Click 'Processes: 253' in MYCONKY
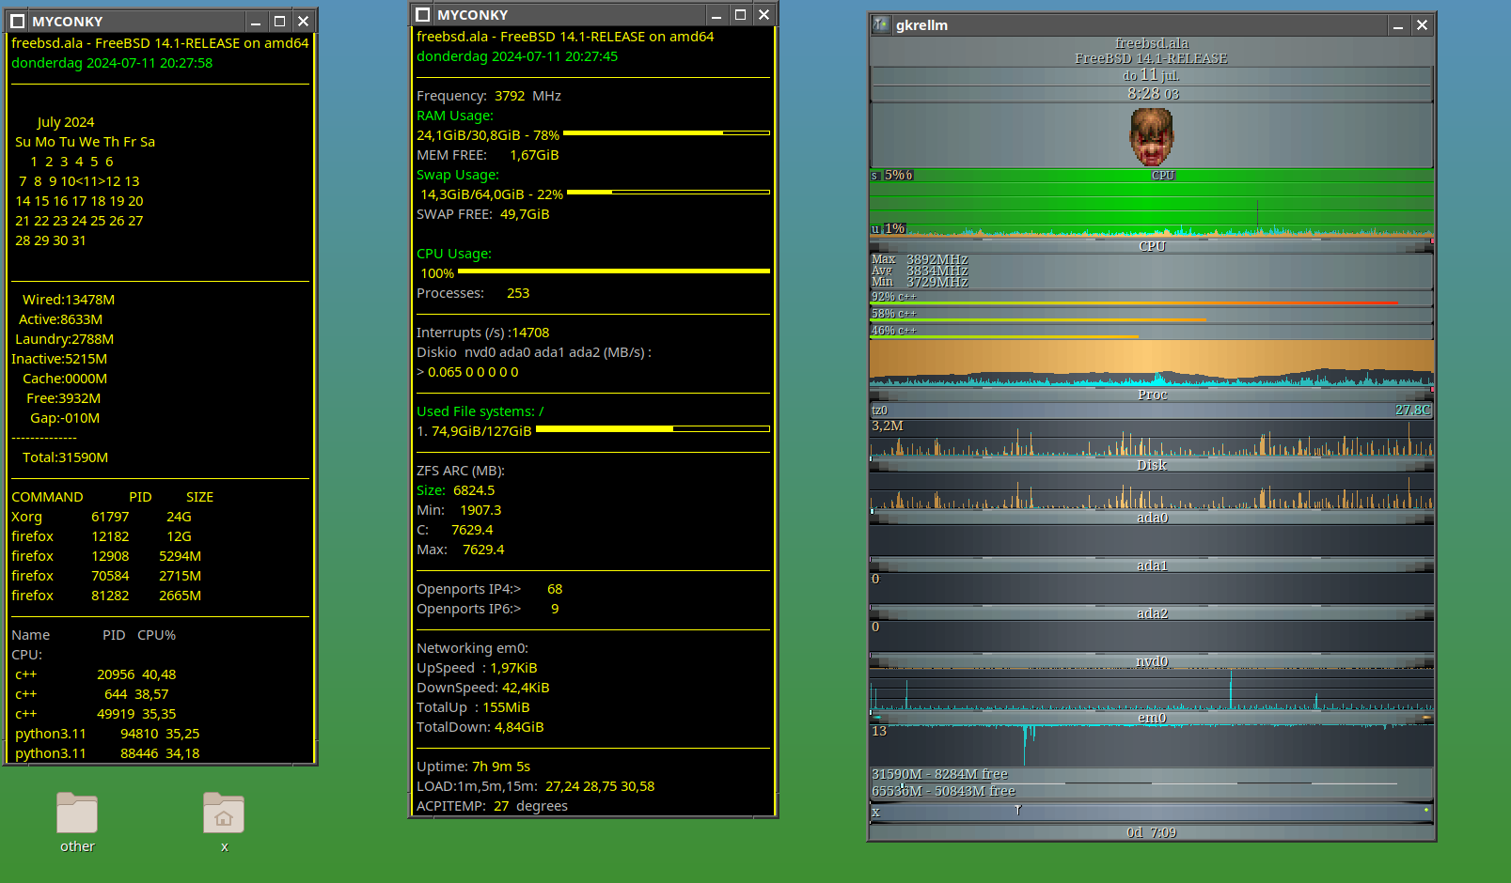This screenshot has height=883, width=1511. pos(473,293)
